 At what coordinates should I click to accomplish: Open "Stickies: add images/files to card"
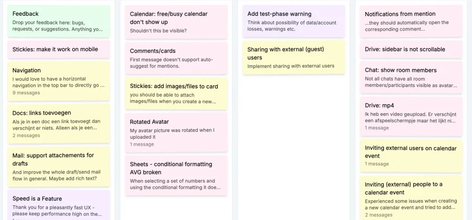(176, 94)
